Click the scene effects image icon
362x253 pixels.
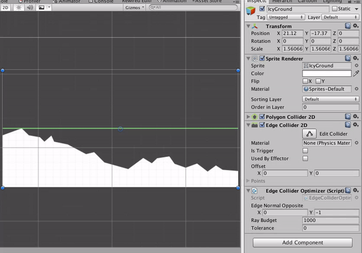click(41, 7)
